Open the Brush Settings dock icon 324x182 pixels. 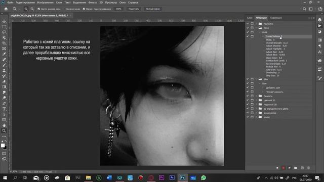pyautogui.click(x=319, y=78)
